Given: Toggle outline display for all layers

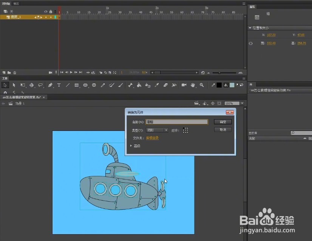Looking at the screenshot, I should [x=55, y=12].
